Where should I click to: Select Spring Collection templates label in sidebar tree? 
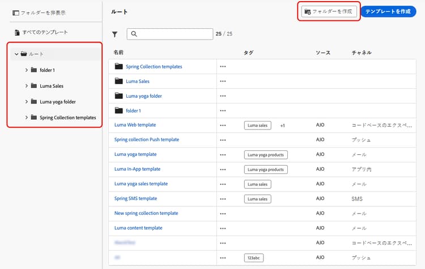[68, 118]
